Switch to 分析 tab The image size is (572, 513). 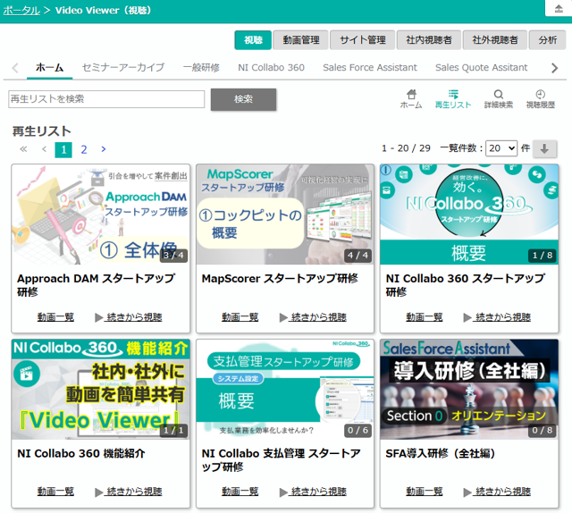click(548, 39)
